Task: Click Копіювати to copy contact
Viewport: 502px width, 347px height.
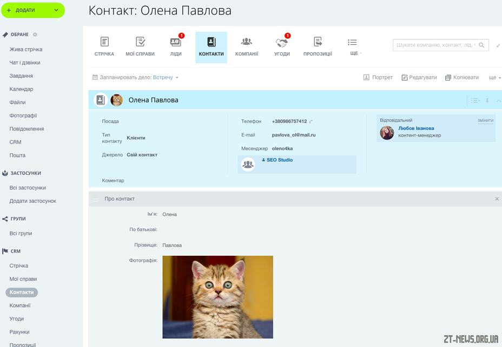Action: pyautogui.click(x=462, y=77)
